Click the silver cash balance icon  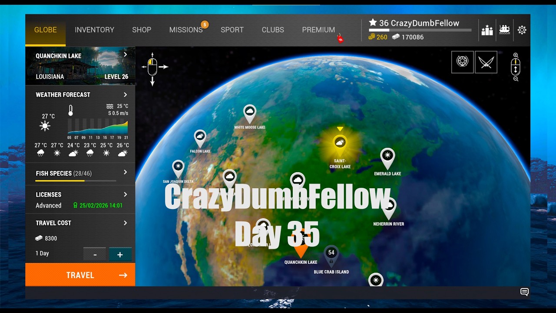click(x=396, y=37)
